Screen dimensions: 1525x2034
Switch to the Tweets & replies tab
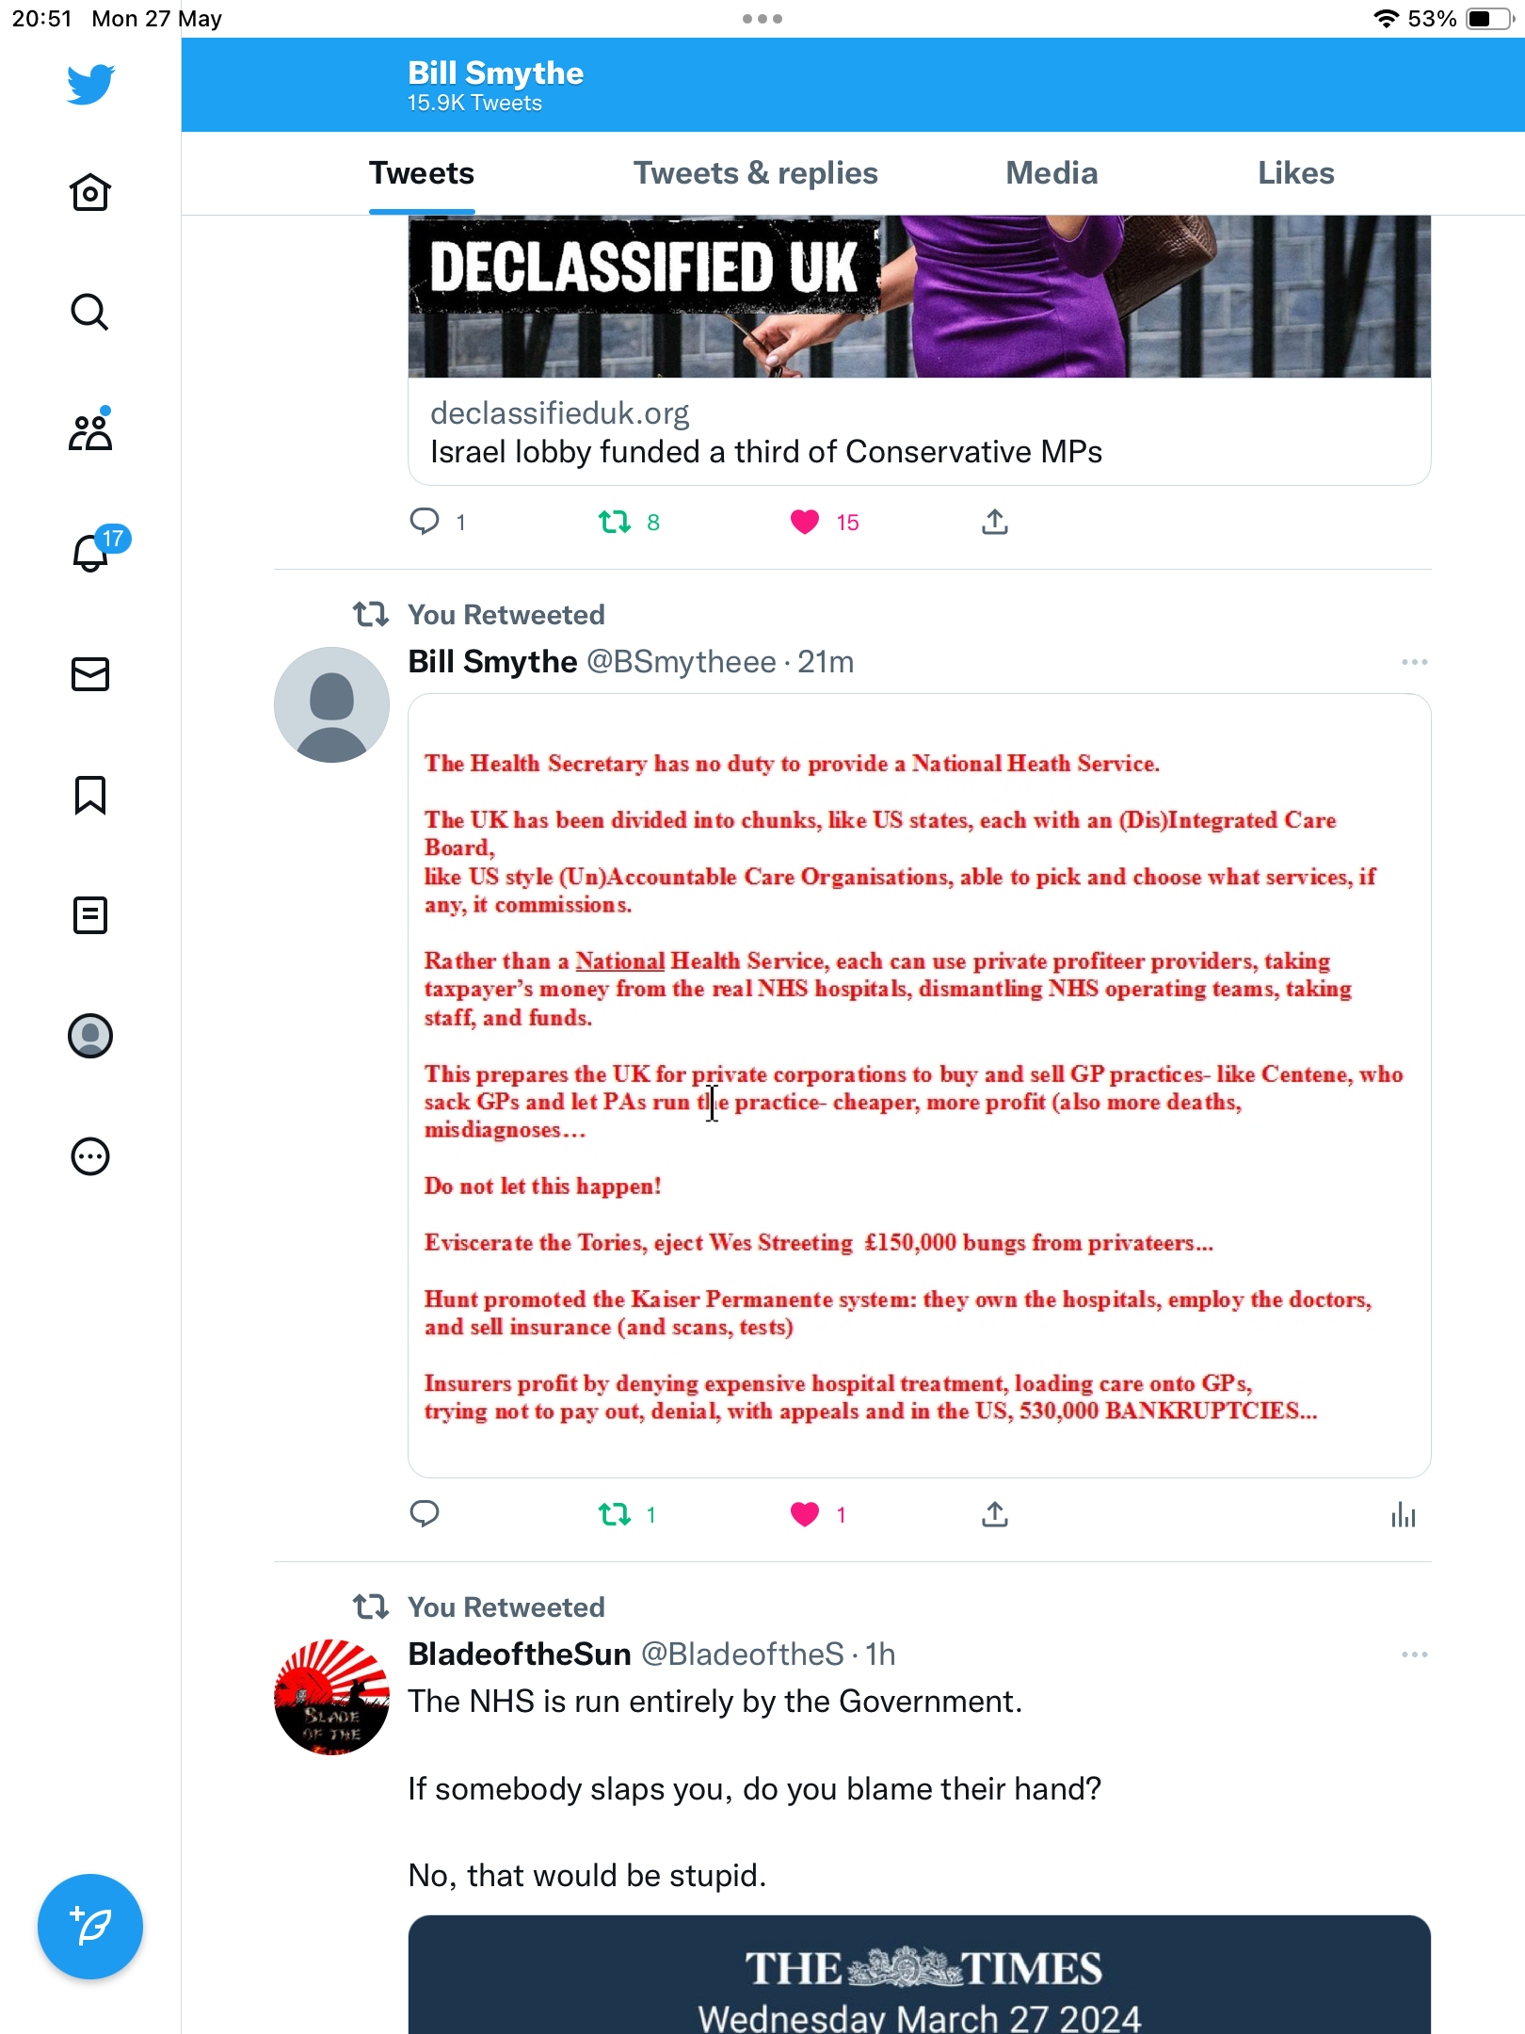click(755, 173)
